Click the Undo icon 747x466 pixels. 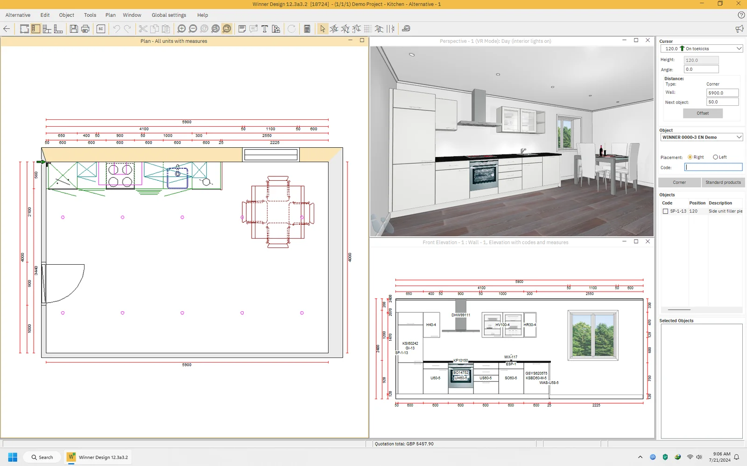pos(116,29)
